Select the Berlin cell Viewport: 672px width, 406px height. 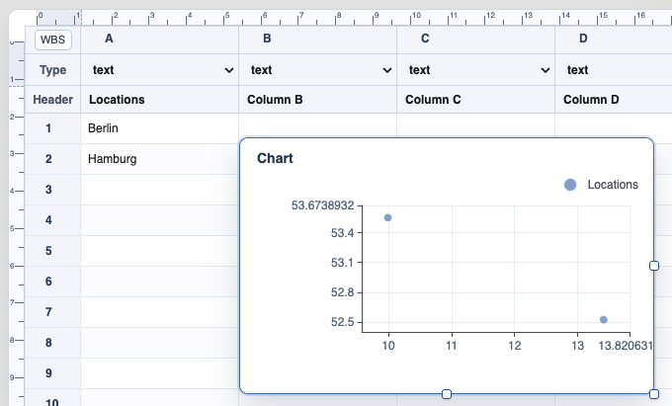click(x=159, y=128)
